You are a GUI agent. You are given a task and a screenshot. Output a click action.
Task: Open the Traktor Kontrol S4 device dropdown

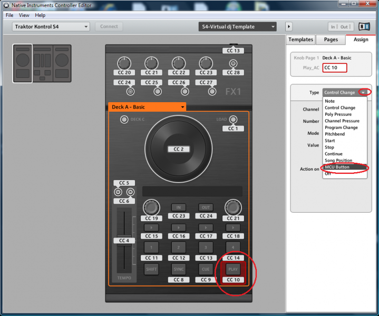pos(51,26)
